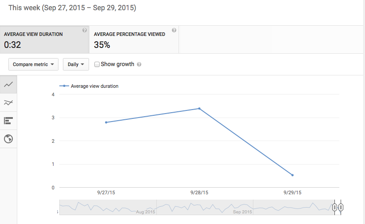
Task: Click Sep 2015 in the overview timeline
Action: point(242,212)
